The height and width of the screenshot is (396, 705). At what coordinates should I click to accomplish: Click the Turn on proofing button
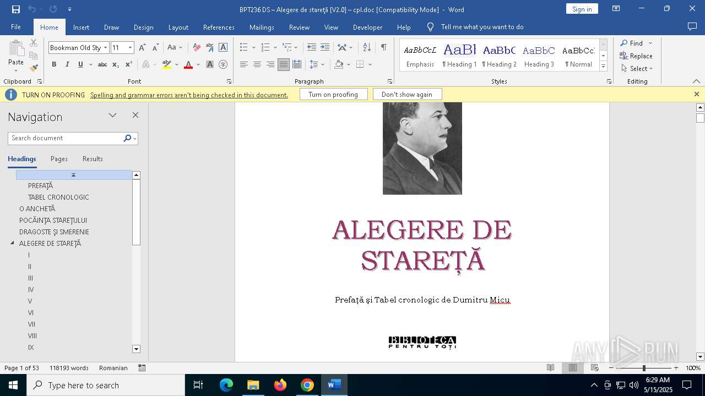333,95
